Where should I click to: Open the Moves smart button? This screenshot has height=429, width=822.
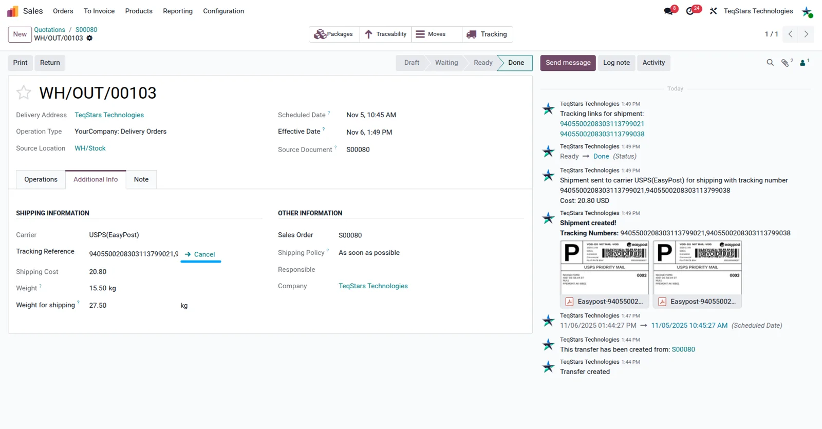[437, 34]
